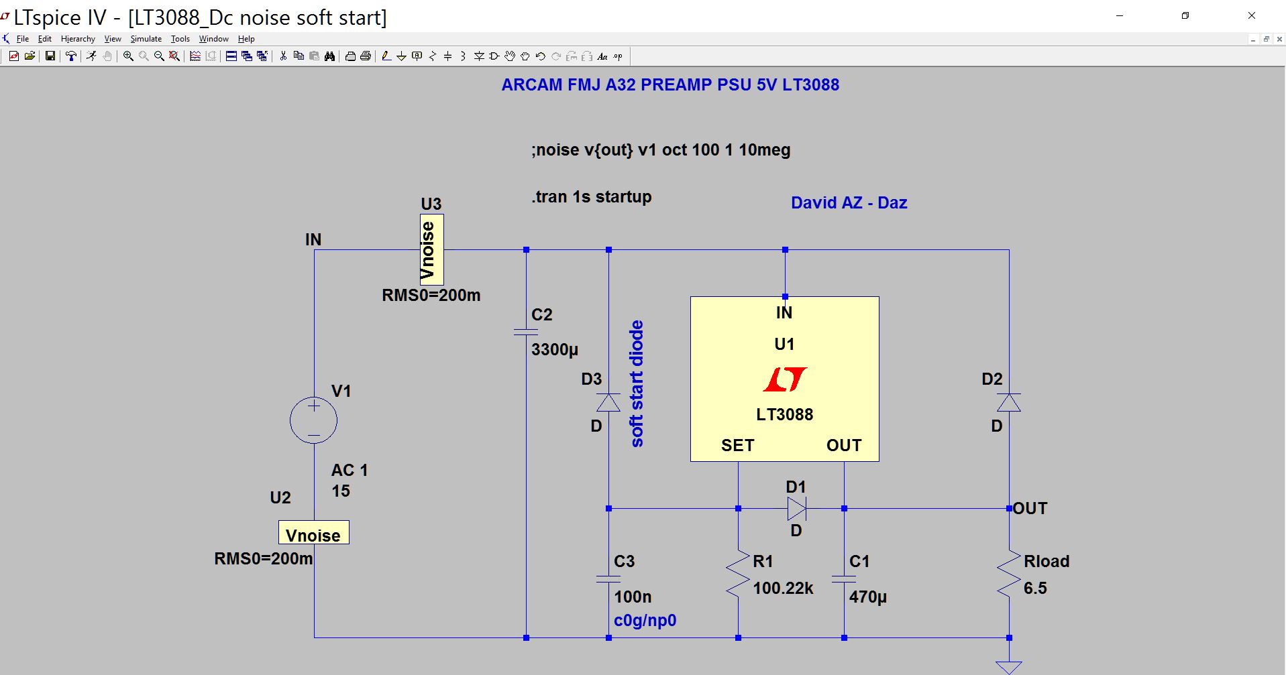Click the R1 value 100.22k
The height and width of the screenshot is (675, 1286).
pyautogui.click(x=783, y=589)
